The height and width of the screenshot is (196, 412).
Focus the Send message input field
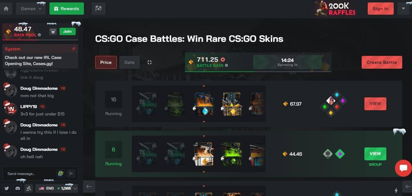(30, 174)
